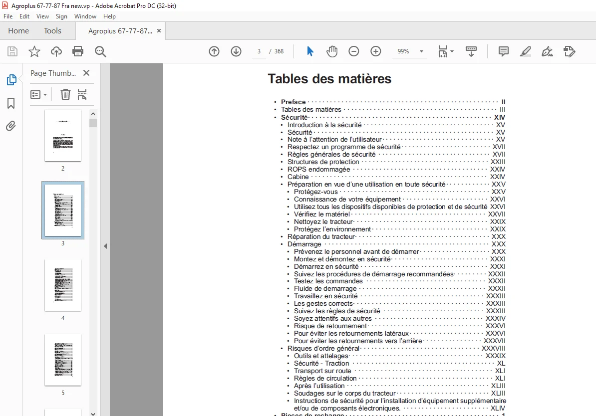Collapse the navigation pane arrow
Image resolution: width=596 pixels, height=416 pixels.
(x=105, y=246)
